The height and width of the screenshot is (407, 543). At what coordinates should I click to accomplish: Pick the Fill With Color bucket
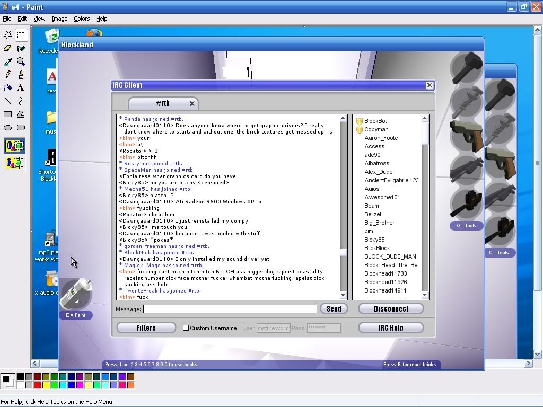tap(21, 48)
